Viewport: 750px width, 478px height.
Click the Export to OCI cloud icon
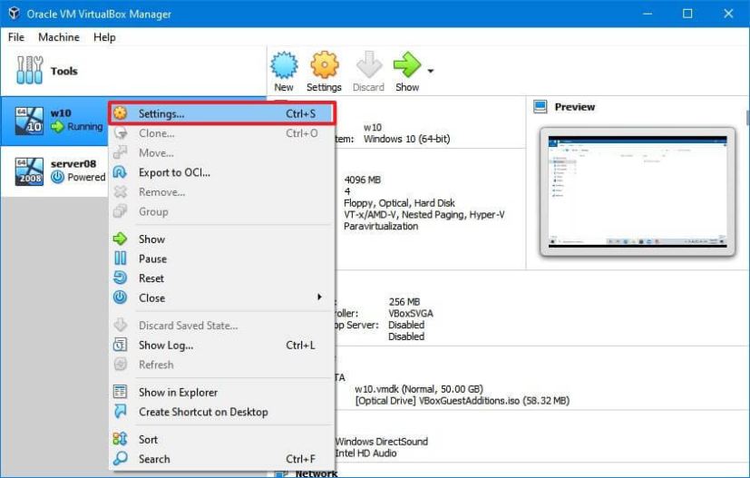[x=120, y=172]
